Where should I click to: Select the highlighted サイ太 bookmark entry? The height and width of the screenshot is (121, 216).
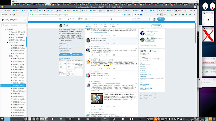(x=13, y=86)
